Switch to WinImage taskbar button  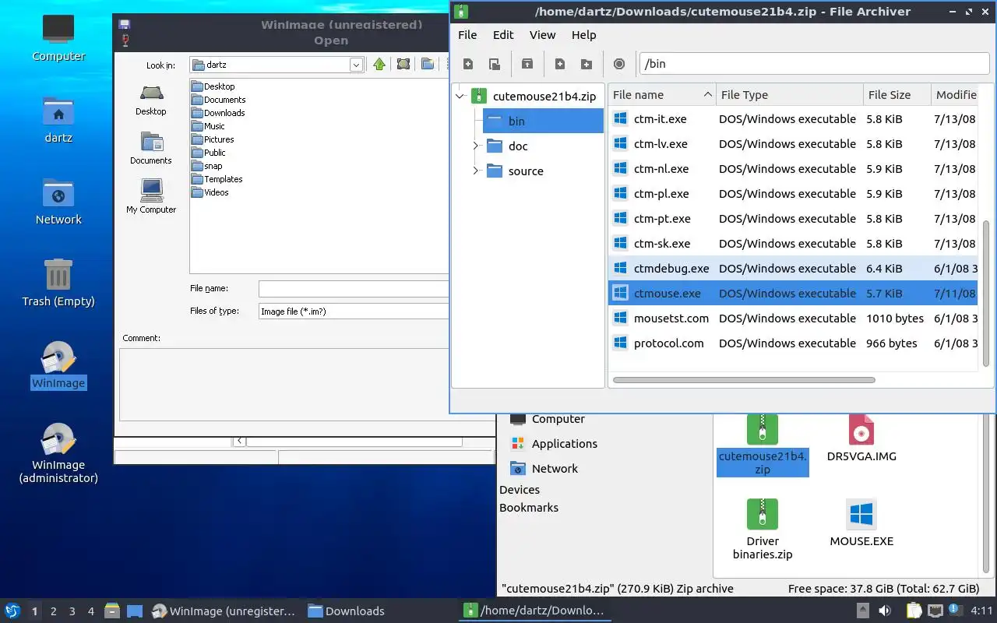pyautogui.click(x=224, y=611)
